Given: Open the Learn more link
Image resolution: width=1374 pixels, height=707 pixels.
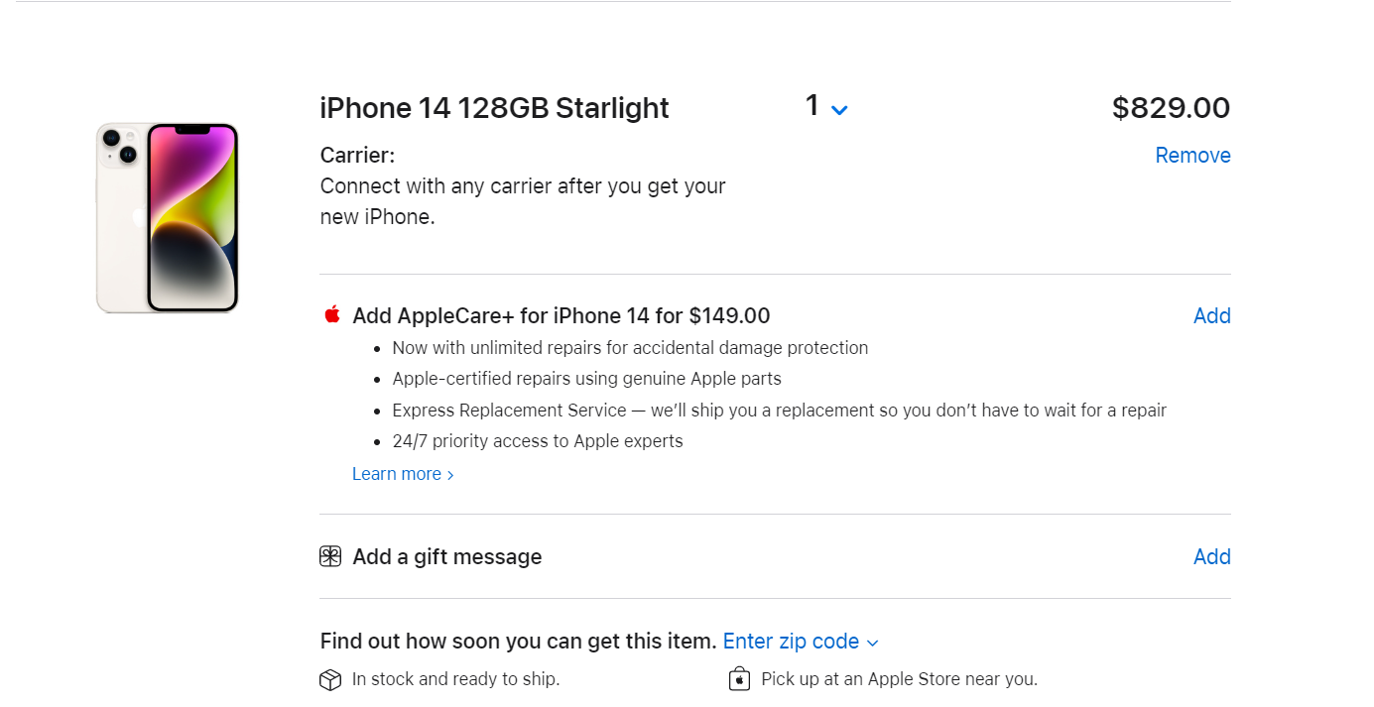Looking at the screenshot, I should tap(397, 474).
